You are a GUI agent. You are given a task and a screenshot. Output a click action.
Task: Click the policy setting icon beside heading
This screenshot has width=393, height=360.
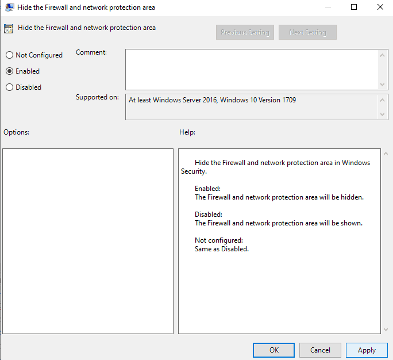pyautogui.click(x=9, y=29)
